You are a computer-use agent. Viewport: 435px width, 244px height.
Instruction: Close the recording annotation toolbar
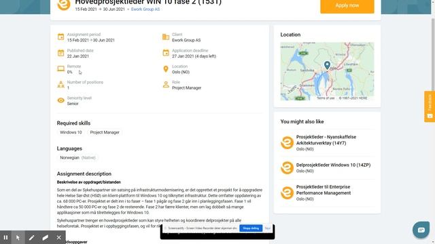click(x=59, y=237)
